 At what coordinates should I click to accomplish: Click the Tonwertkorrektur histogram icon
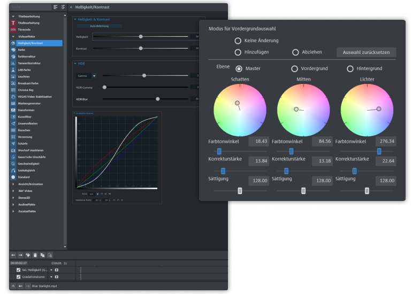tap(13, 63)
